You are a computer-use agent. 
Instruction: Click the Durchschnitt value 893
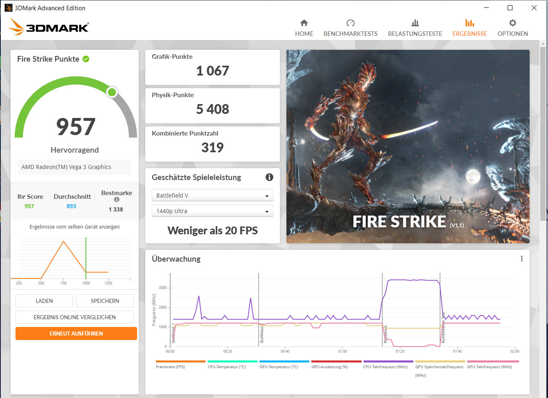click(x=71, y=206)
